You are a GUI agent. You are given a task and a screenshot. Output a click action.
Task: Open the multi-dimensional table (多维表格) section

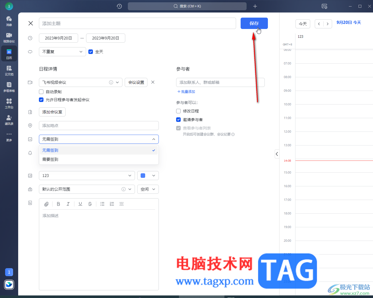tap(9, 87)
